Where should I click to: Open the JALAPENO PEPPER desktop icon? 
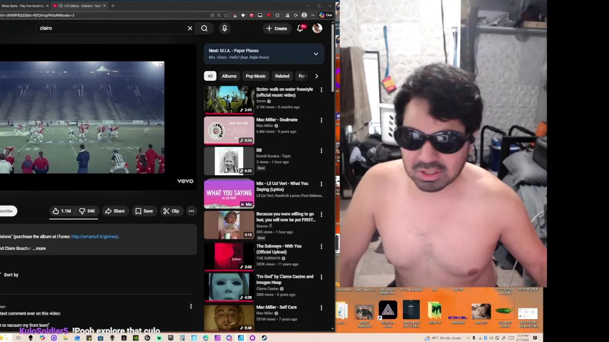(x=505, y=314)
